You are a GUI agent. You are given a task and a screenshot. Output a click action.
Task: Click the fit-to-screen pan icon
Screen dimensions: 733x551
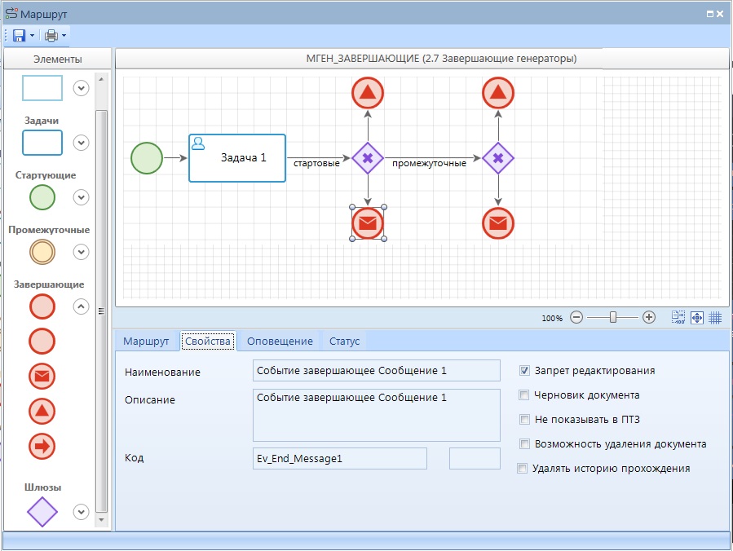tap(697, 318)
